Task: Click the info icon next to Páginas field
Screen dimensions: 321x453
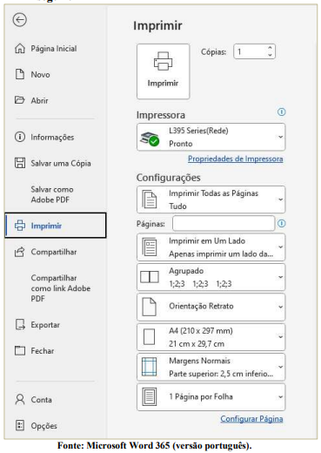Action: pyautogui.click(x=281, y=223)
